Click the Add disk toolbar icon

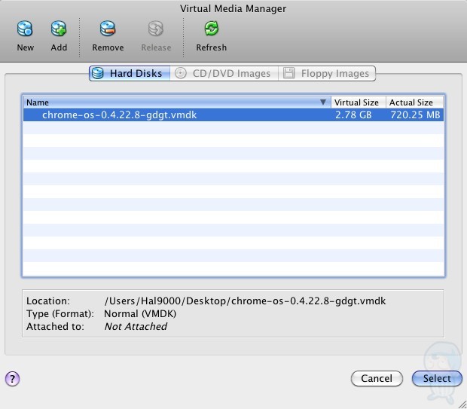(59, 29)
